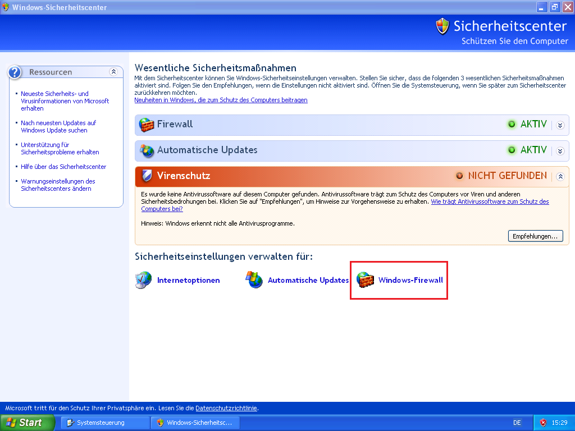Click the Windows-Firewall brick globe icon
575x431 pixels.
coord(365,280)
